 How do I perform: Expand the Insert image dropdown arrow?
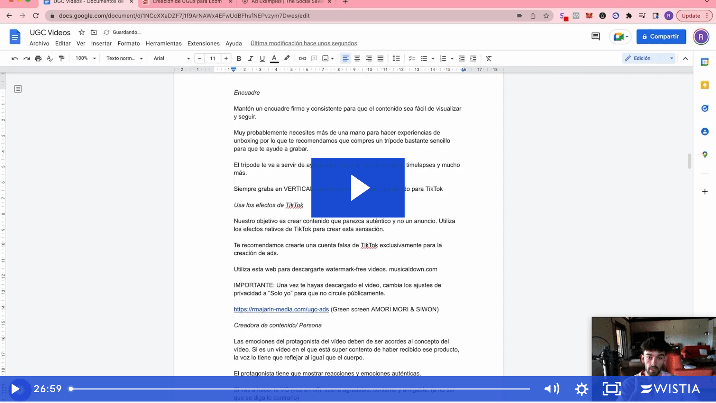pos(332,58)
